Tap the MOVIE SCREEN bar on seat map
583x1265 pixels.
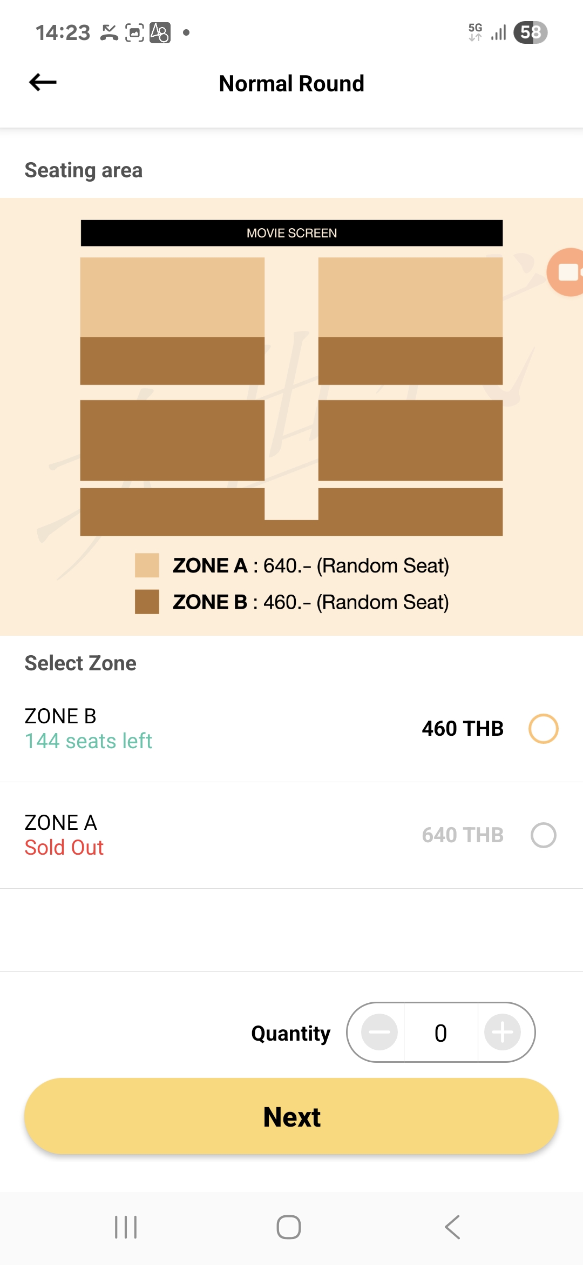point(291,233)
